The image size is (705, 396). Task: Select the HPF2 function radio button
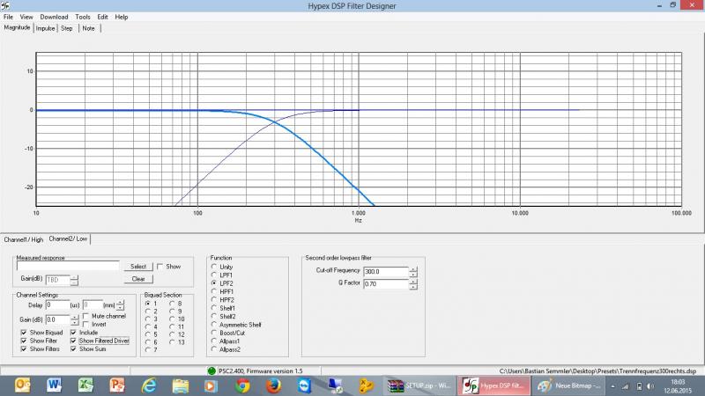pos(212,300)
